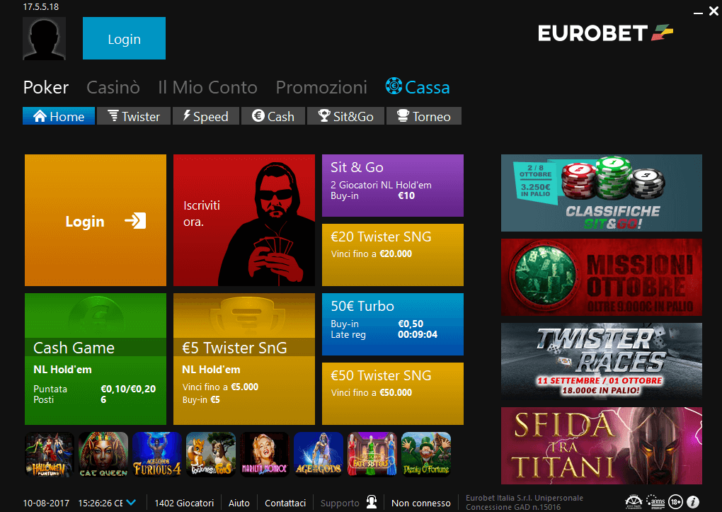Select the Sit&Go tab
Screen dimensions: 722x512
[x=345, y=116]
